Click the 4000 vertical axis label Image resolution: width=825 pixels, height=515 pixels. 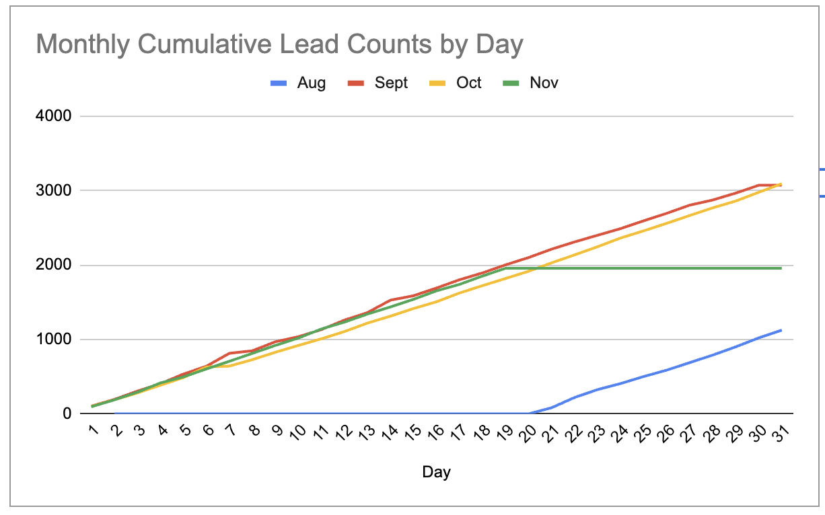56,116
